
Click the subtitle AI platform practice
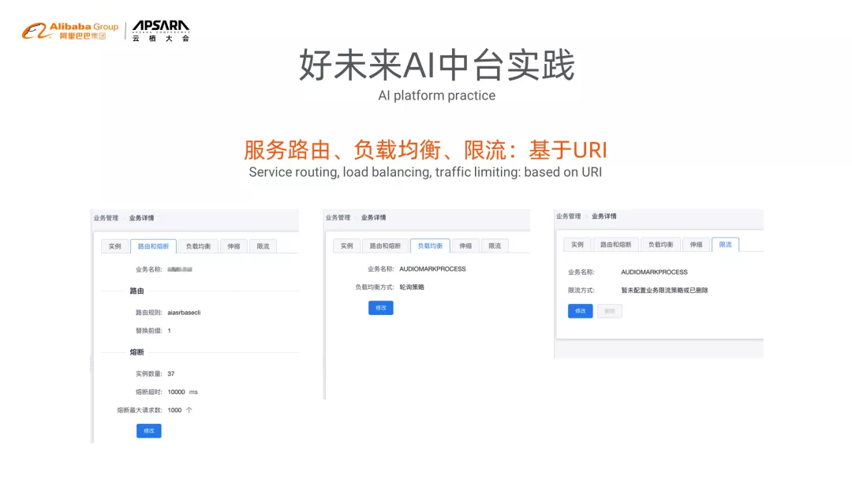point(437,96)
